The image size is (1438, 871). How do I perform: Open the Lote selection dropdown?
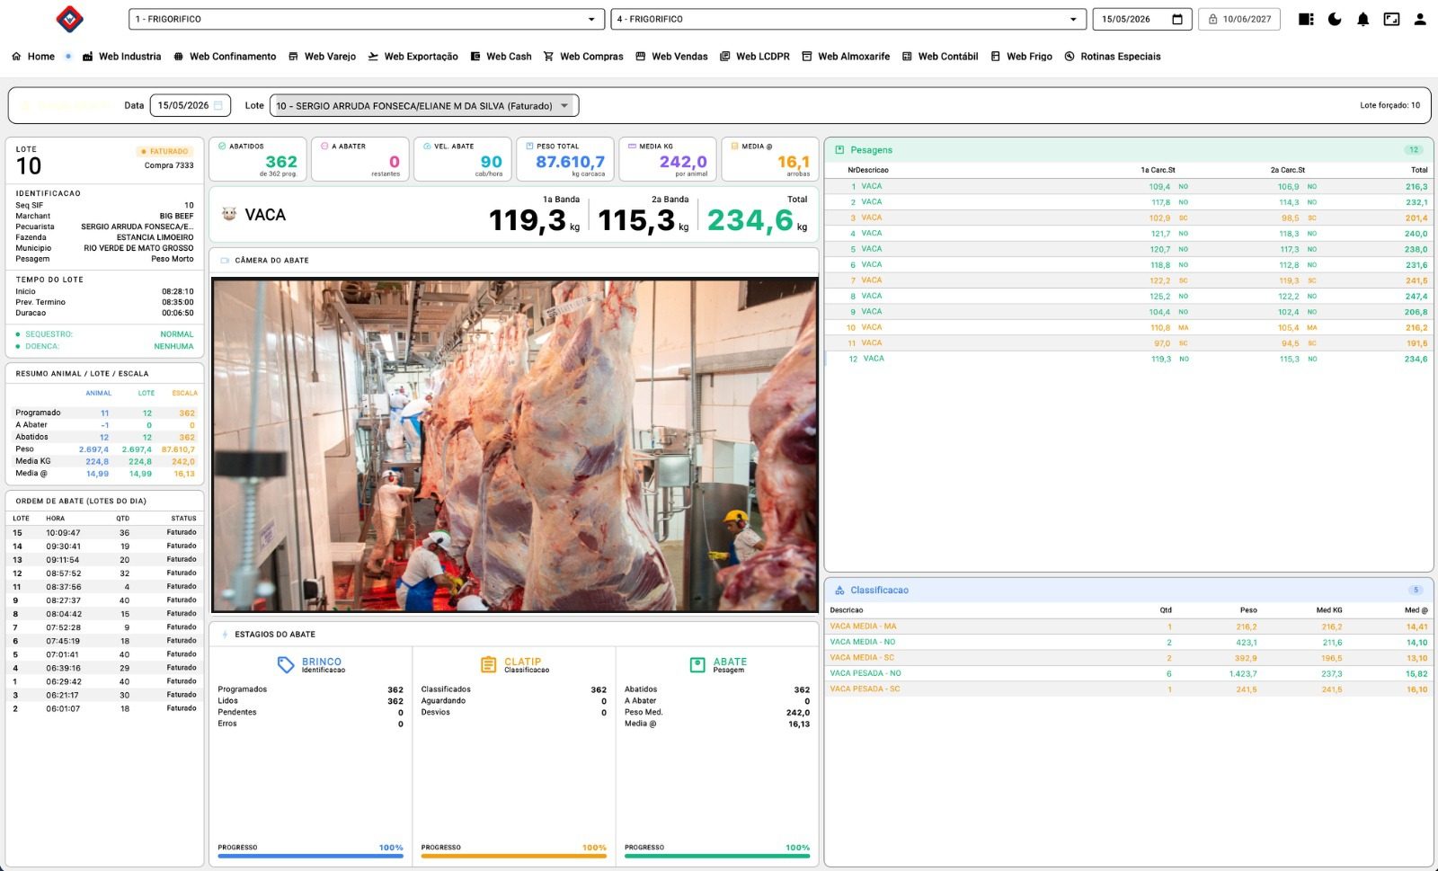[x=424, y=105]
